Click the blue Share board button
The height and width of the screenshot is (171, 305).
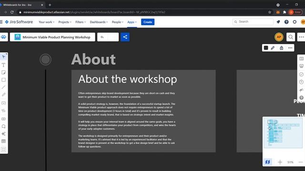(125, 37)
